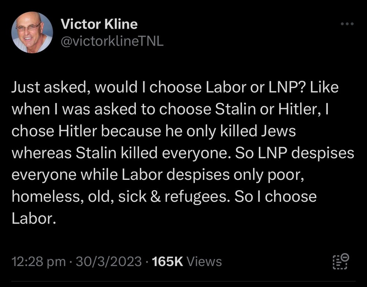Click the Victor Kline display name

[99, 24]
